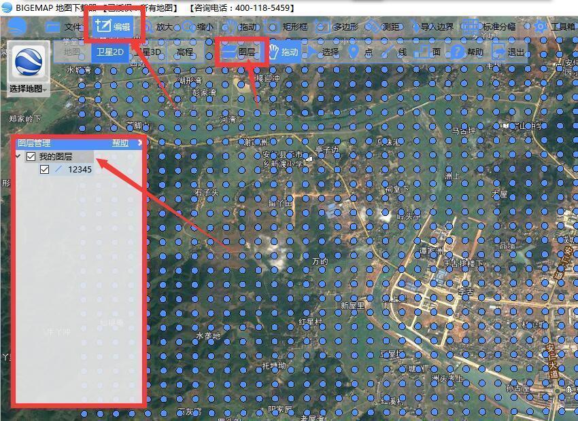Open the 帮助 help button in edit toolbar
578x421 pixels.
pos(466,52)
